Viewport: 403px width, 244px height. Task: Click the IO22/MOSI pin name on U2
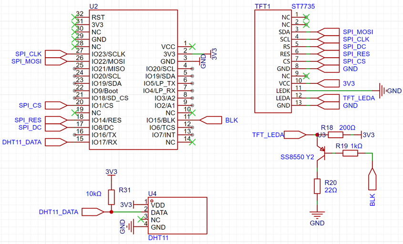(108, 61)
